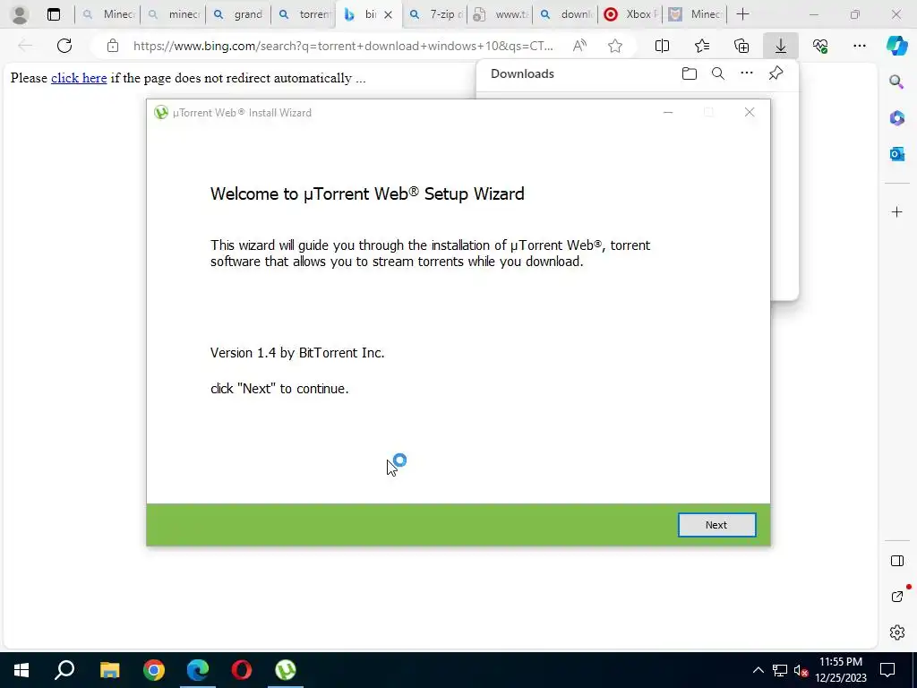Click Next in the µTorrent setup wizard

pyautogui.click(x=716, y=525)
